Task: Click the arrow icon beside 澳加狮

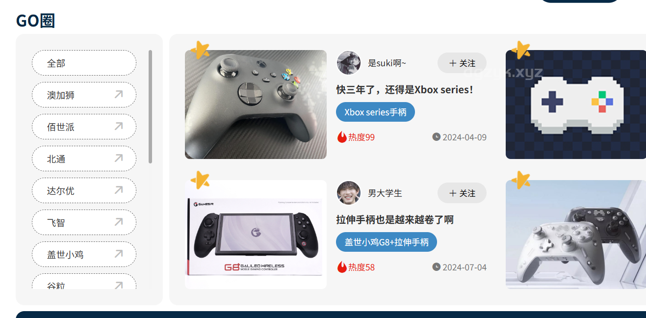Action: pos(118,95)
